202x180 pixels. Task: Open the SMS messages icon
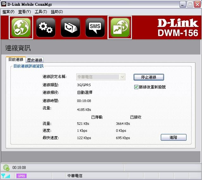click(x=95, y=28)
